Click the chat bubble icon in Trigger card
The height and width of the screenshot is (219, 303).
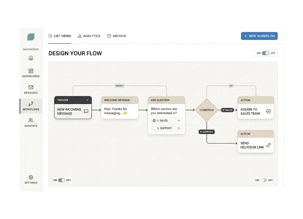click(86, 111)
